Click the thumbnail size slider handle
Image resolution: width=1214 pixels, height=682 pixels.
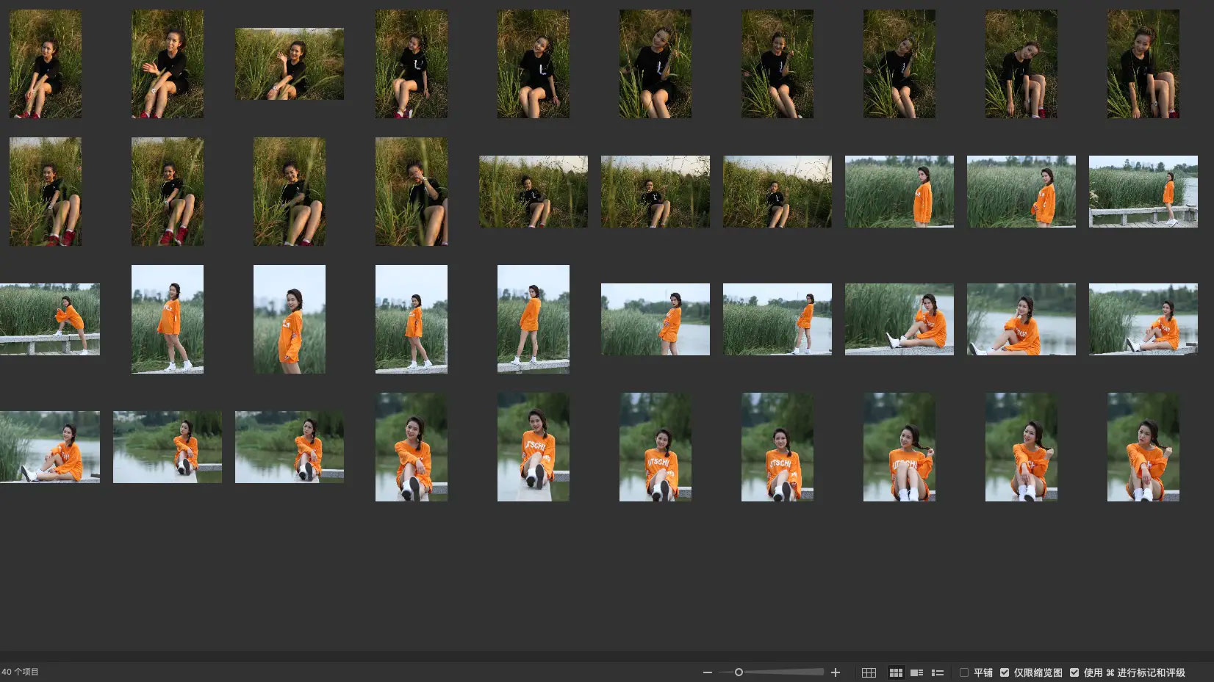coord(739,672)
